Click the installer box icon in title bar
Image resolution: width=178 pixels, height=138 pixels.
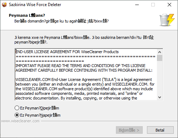point(4,5)
